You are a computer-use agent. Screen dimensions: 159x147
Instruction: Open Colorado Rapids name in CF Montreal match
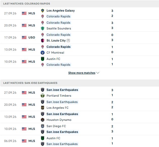point(58,47)
